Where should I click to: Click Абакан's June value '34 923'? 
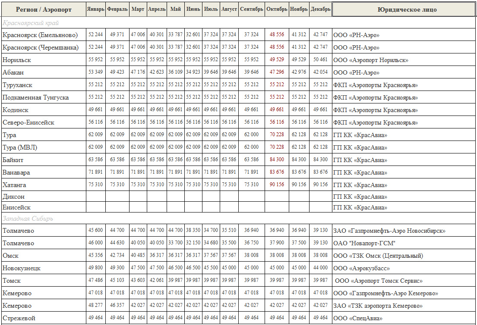tap(193, 72)
